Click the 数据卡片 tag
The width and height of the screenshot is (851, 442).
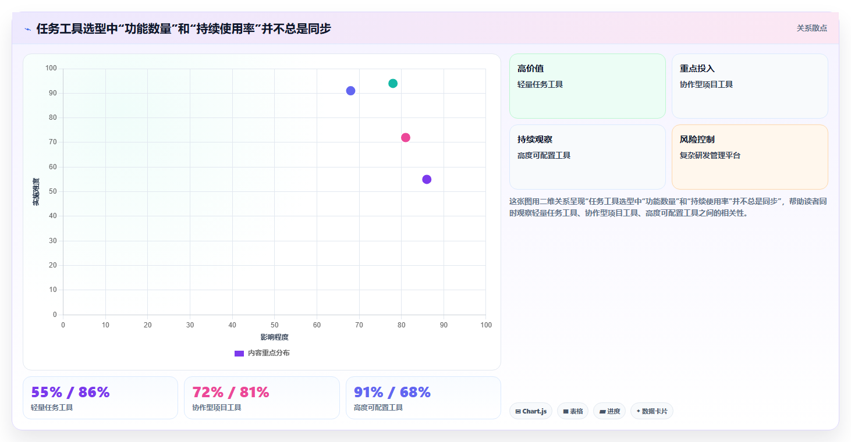tap(652, 411)
